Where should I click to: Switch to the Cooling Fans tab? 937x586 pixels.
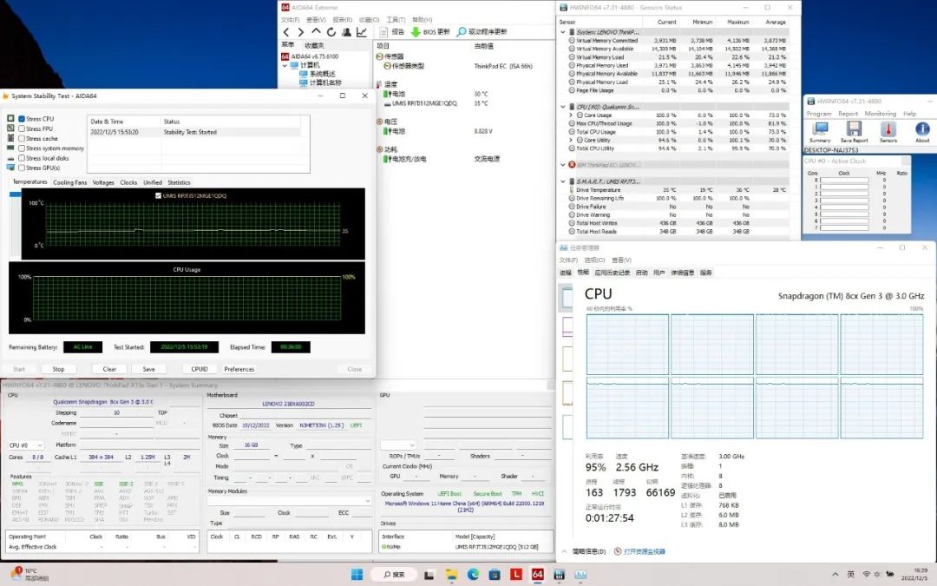point(69,182)
